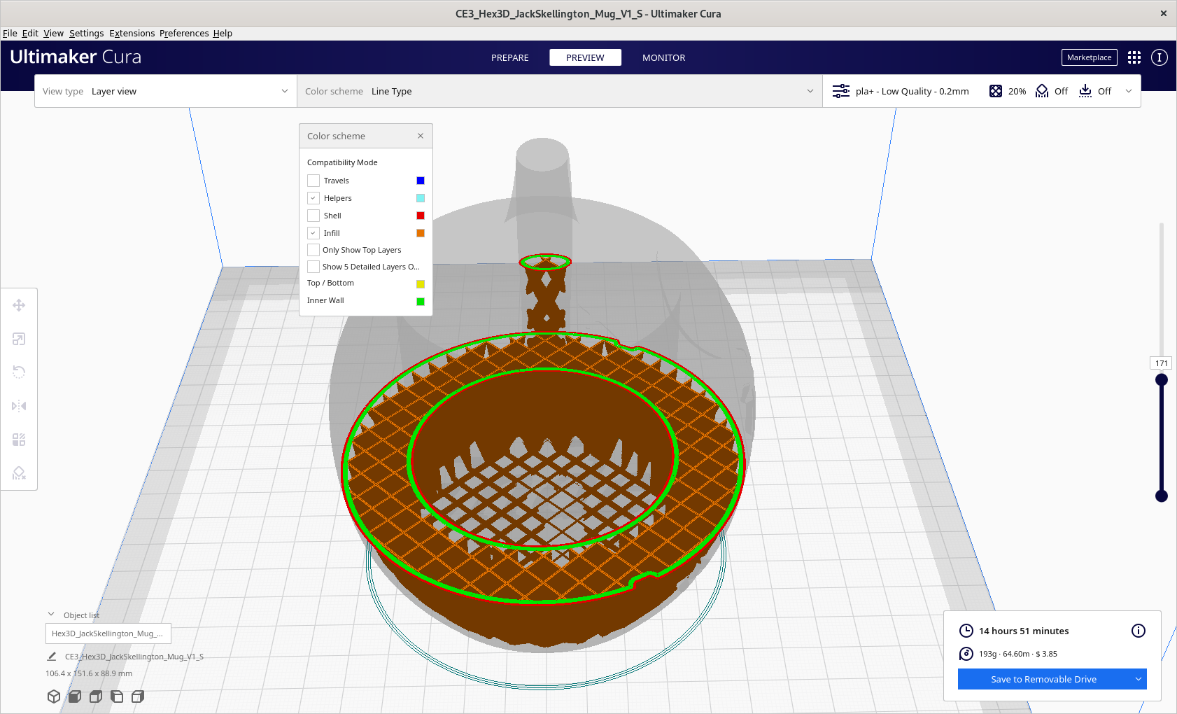Select the Rotate tool in left toolbar
Image resolution: width=1177 pixels, height=714 pixels.
point(19,372)
